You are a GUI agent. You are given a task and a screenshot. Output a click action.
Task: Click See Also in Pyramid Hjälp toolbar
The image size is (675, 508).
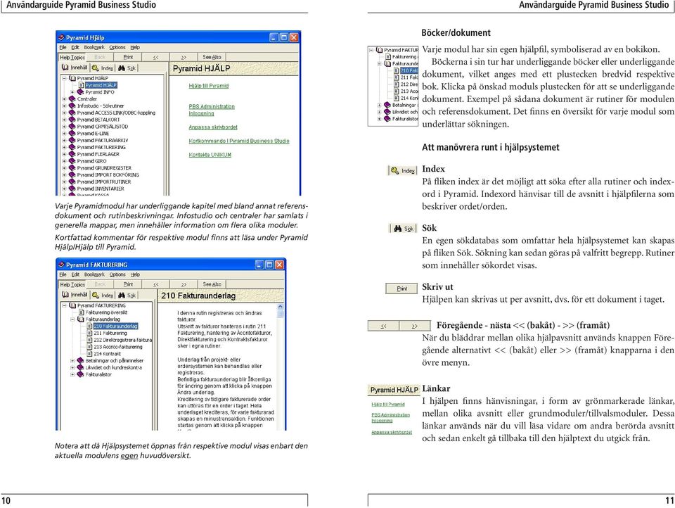pyautogui.click(x=212, y=57)
